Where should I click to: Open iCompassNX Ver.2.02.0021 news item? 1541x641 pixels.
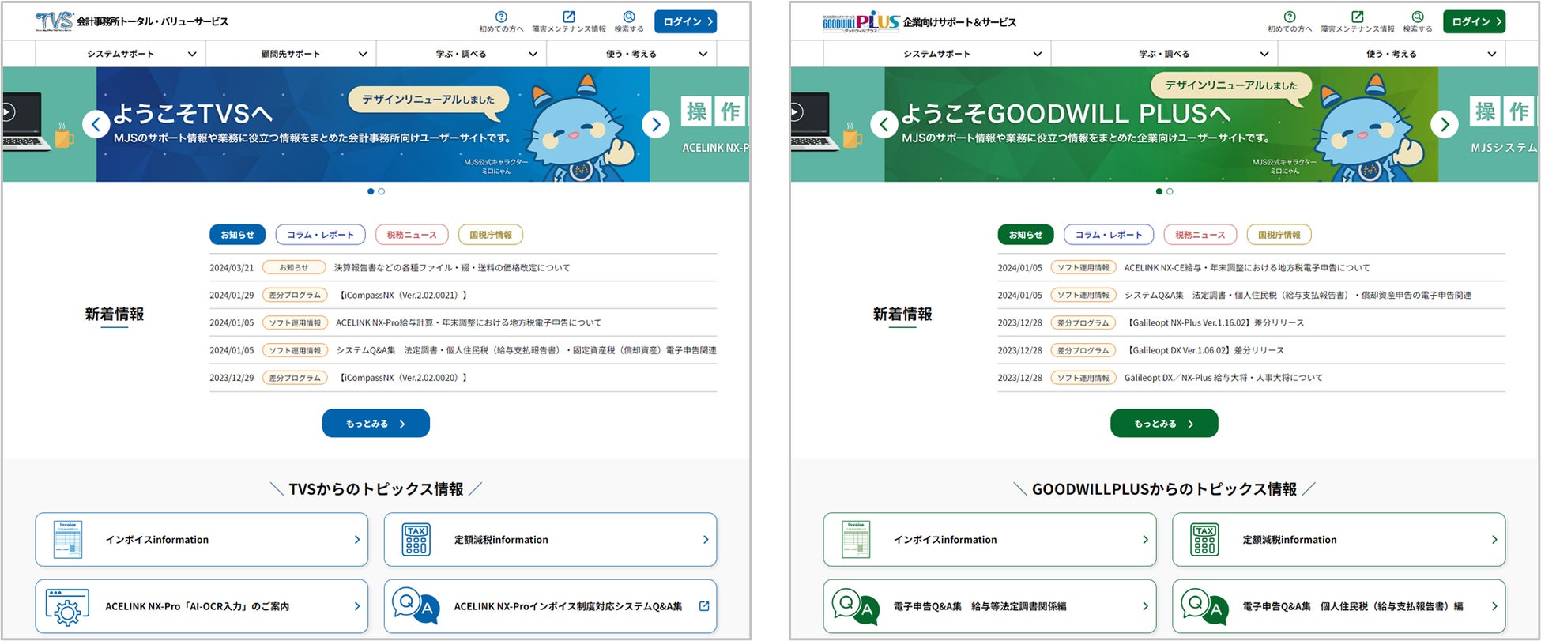403,295
